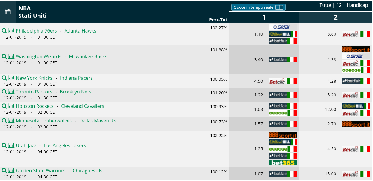Screen dimensions: 373x181
Task: Open stats chart icon for New York Knicks match
Action: click(x=11, y=78)
